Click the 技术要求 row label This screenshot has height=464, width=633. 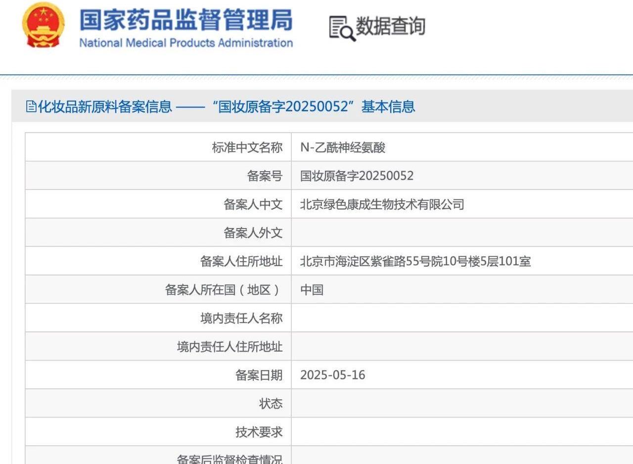(259, 432)
